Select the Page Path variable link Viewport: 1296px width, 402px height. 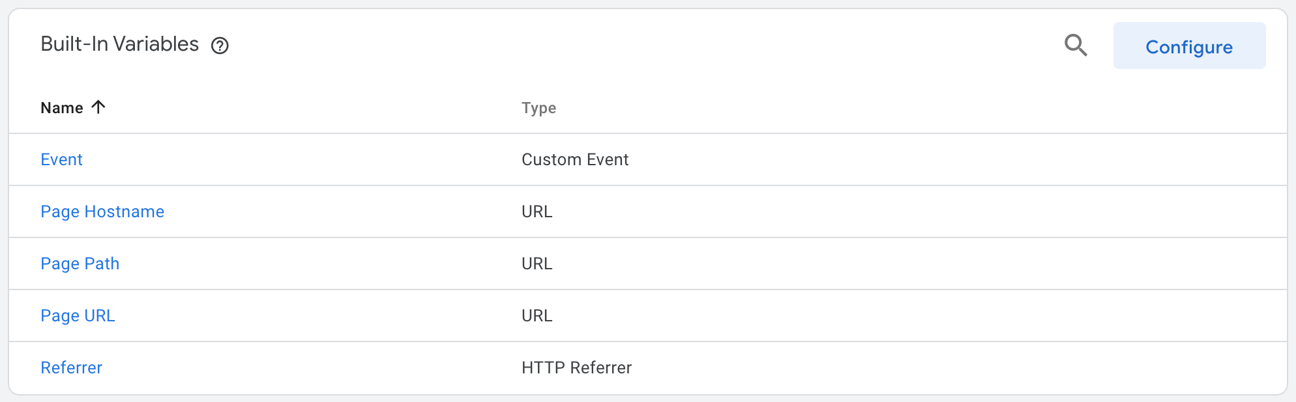(x=80, y=263)
